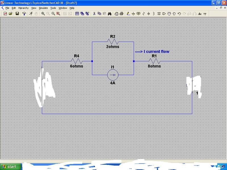Click the Zoom to Fit crossed magnifier icon
Image resolution: width=227 pixels, height=170 pixels.
(58, 14)
